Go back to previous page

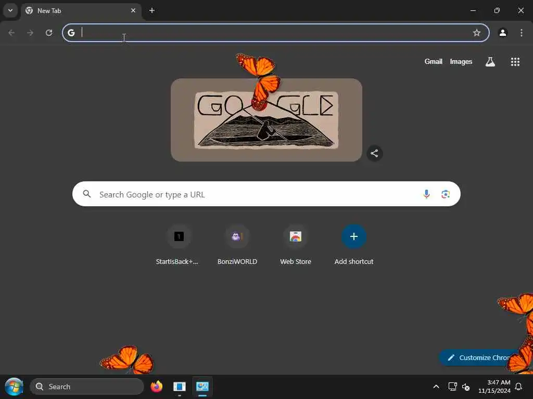[x=11, y=33]
